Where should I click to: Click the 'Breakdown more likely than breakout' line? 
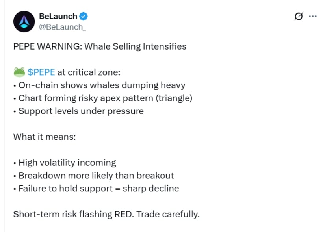tap(96, 176)
